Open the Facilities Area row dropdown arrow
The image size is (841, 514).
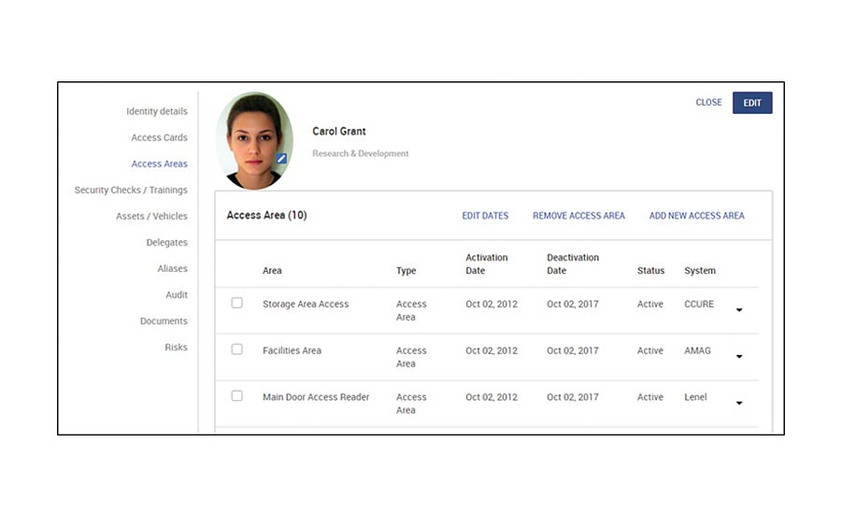[739, 356]
